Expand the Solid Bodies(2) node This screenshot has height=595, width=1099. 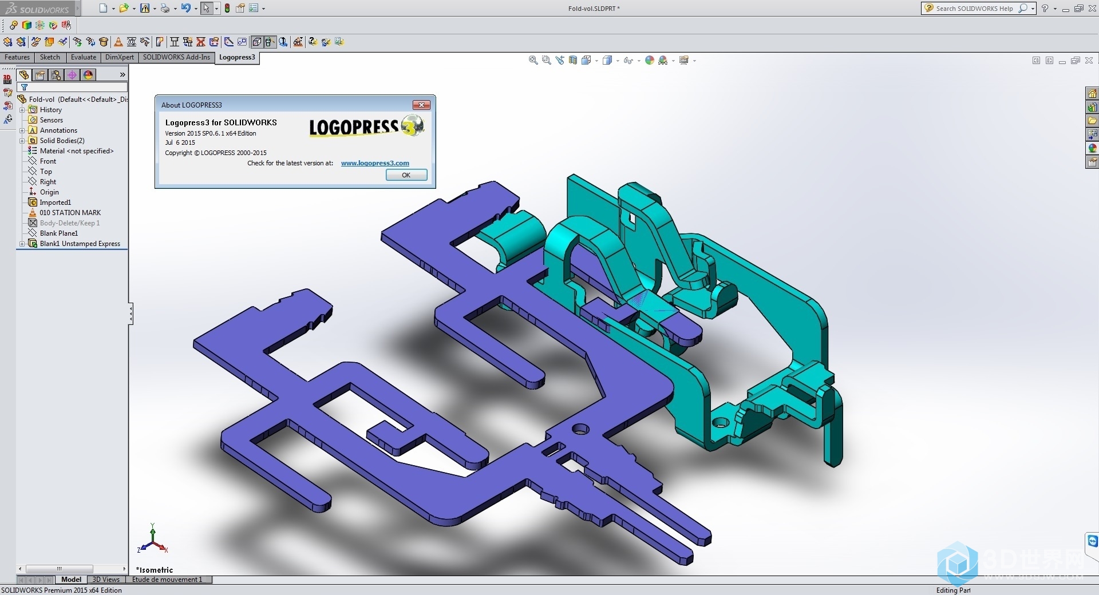tap(22, 141)
